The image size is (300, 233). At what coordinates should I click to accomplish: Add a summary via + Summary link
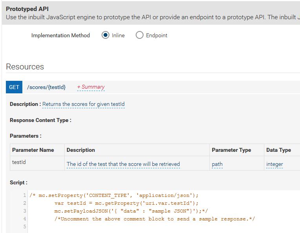(91, 87)
